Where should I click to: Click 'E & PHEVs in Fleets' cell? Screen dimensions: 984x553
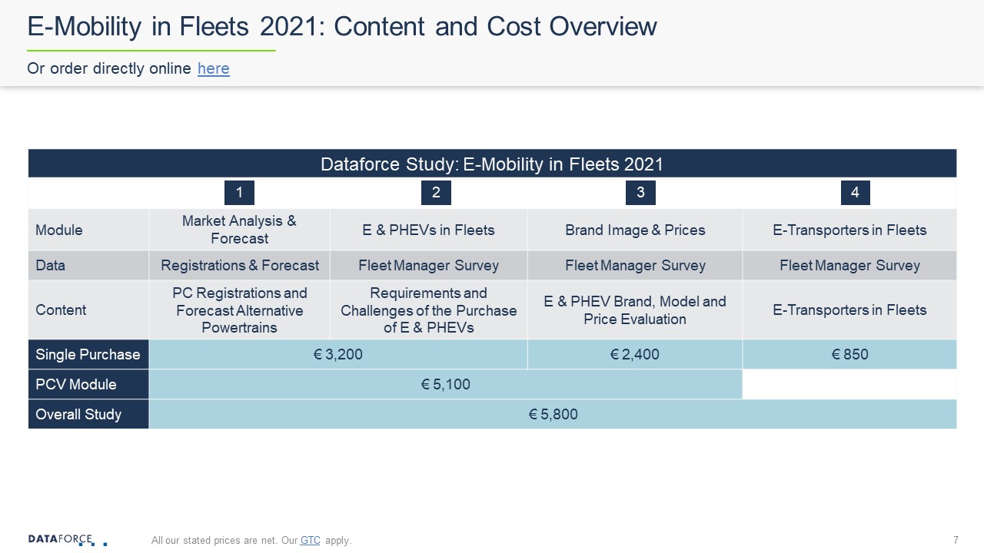click(x=428, y=230)
